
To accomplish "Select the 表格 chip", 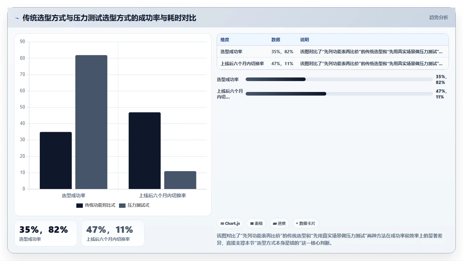I will (256, 223).
